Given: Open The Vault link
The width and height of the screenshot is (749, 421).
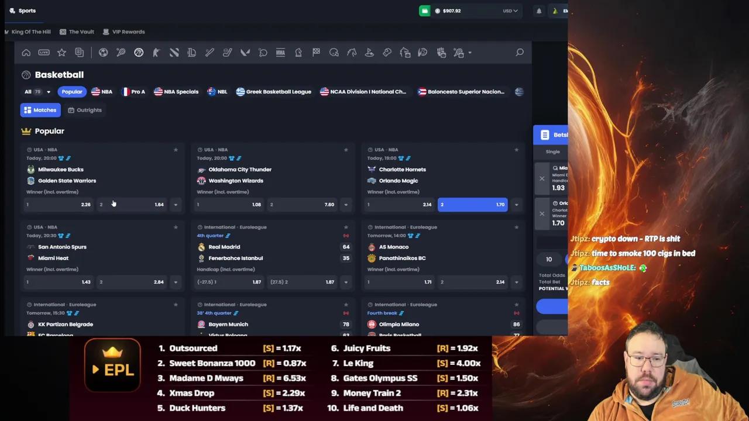Looking at the screenshot, I should click(x=76, y=32).
